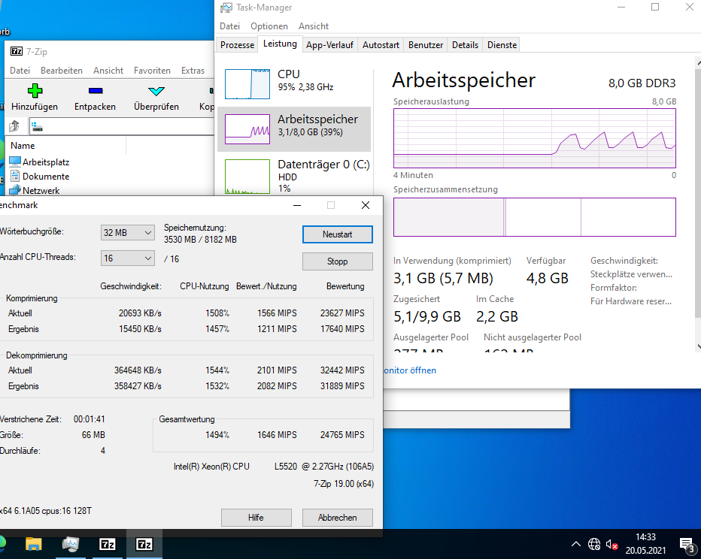Switch to the Benutzer tab
This screenshot has height=559, width=701.
coord(426,45)
